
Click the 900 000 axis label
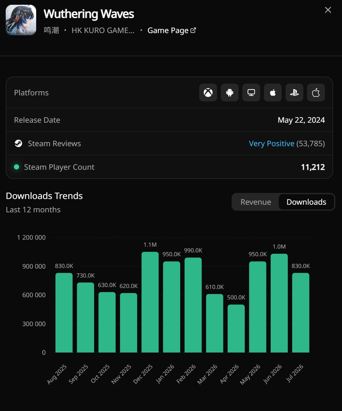click(34, 266)
